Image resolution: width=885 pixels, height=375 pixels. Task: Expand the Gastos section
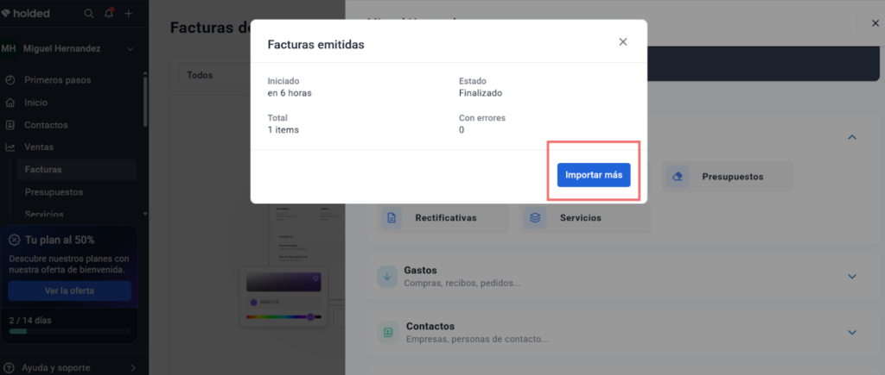pos(852,277)
